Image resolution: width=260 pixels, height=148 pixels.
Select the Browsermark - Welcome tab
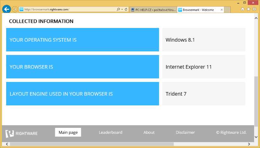[198, 10]
